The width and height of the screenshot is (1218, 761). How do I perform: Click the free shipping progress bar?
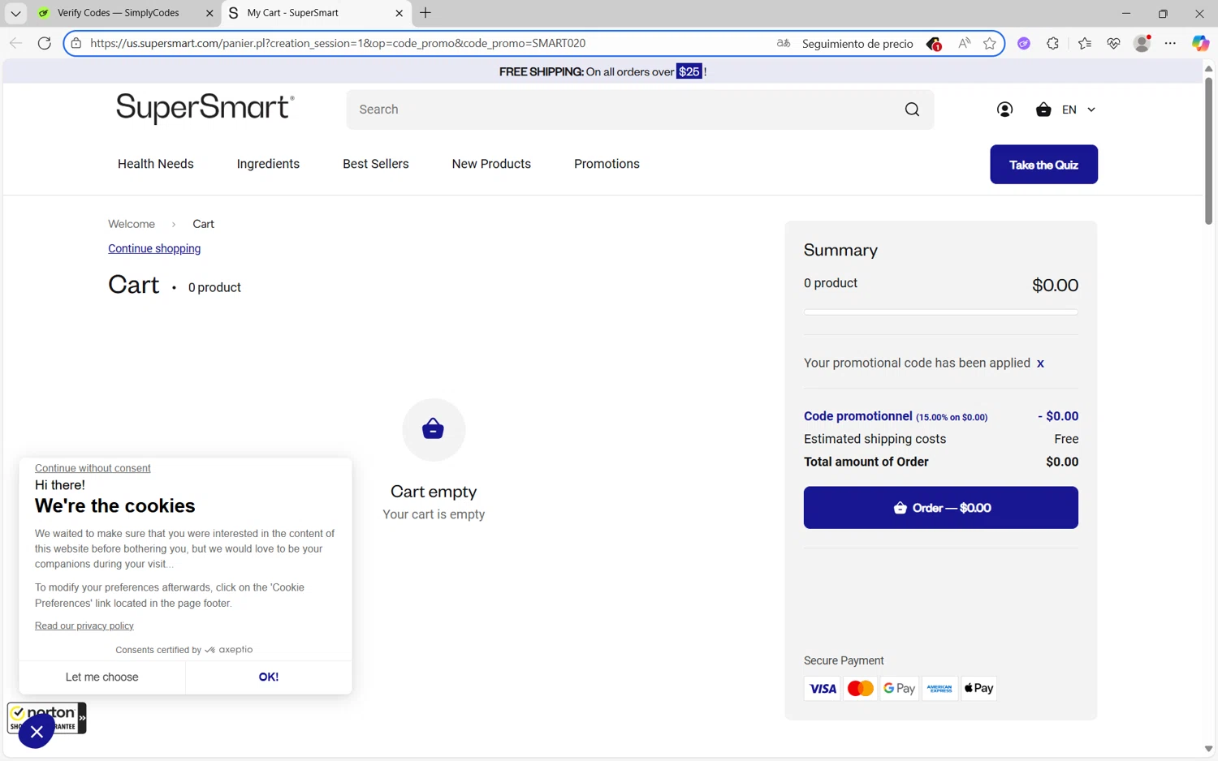(x=941, y=312)
